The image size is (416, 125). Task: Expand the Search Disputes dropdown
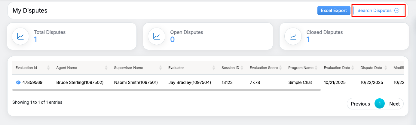[x=378, y=10]
